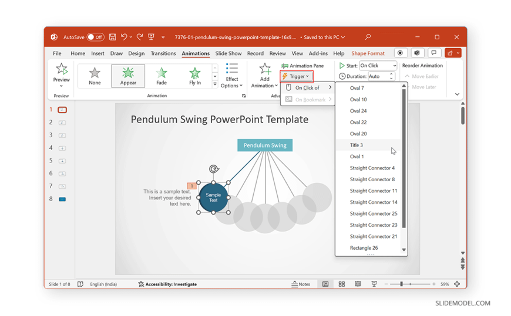Select the Fade animation effect
This screenshot has height=316, width=511.
click(x=162, y=76)
